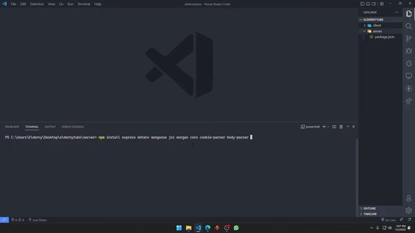Image resolution: width=415 pixels, height=233 pixels.
Task: Click Go Live in status bar
Action: [388, 220]
